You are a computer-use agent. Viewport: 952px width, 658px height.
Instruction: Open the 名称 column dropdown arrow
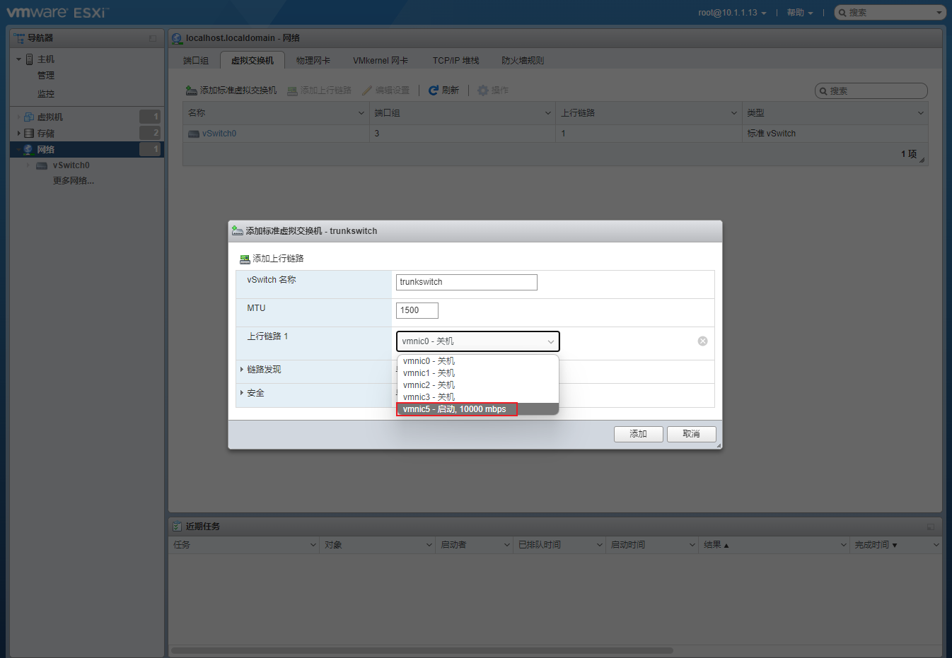click(x=361, y=113)
